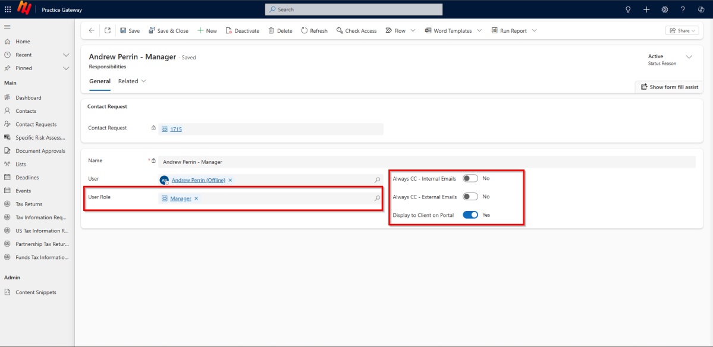This screenshot has height=347, width=713.
Task: Toggle Always CC - Internal Emails switch
Action: [x=470, y=178]
